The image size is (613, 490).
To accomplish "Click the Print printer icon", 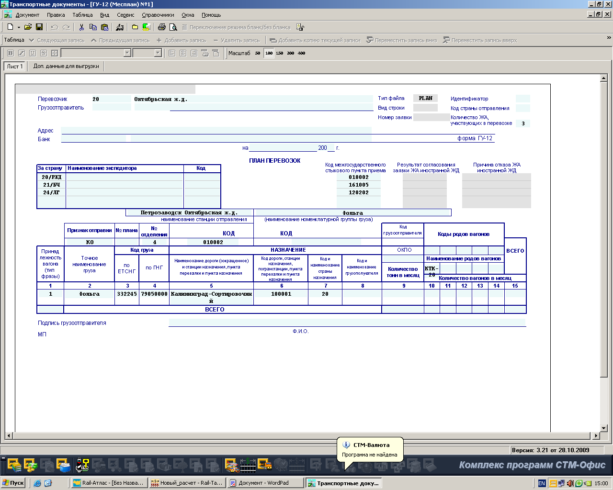I will tap(162, 27).
